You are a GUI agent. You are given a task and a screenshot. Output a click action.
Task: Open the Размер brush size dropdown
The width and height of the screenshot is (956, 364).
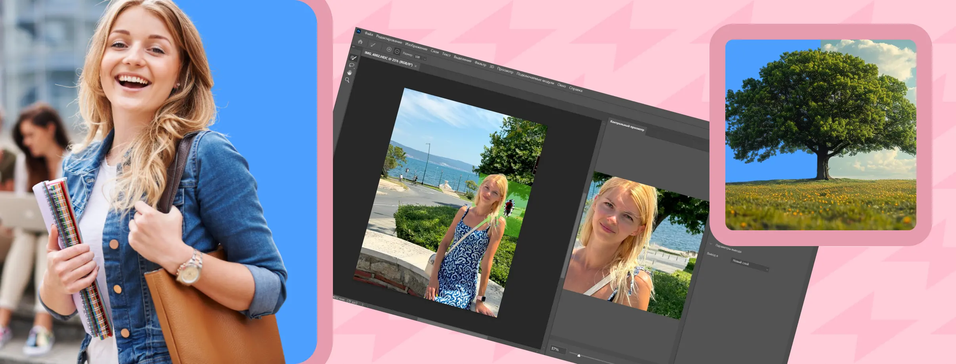click(425, 59)
